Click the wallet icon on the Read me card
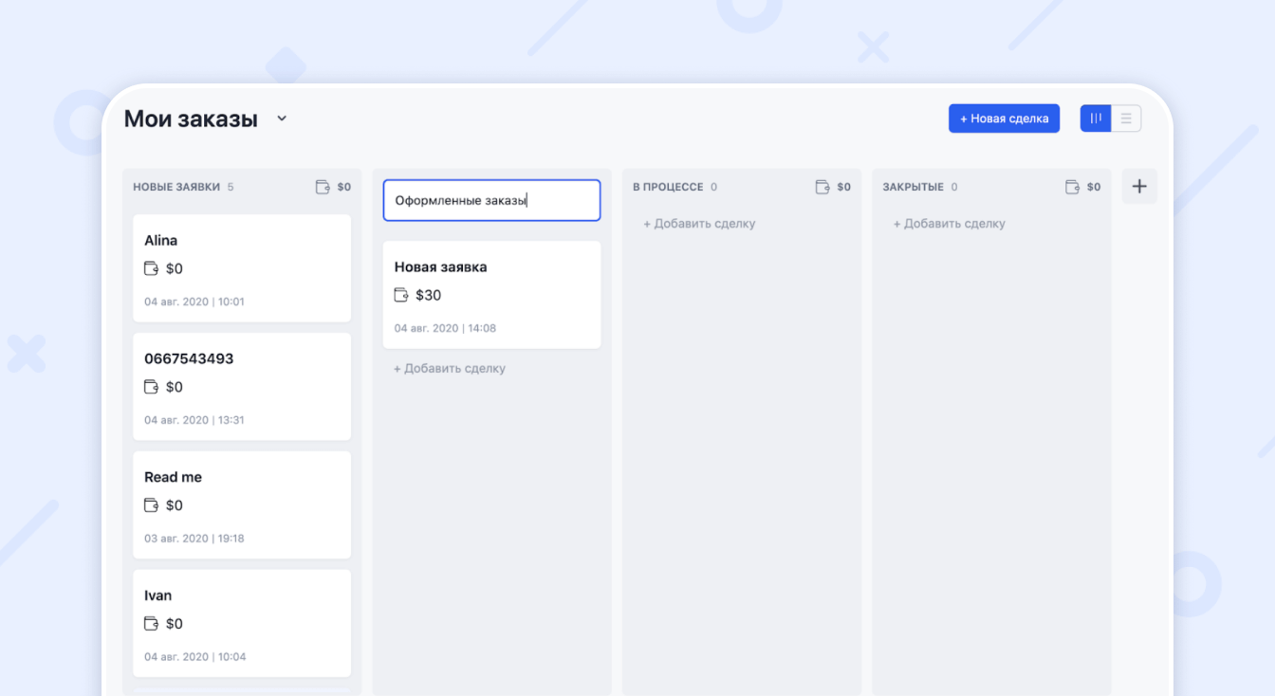This screenshot has width=1275, height=696. click(x=150, y=505)
